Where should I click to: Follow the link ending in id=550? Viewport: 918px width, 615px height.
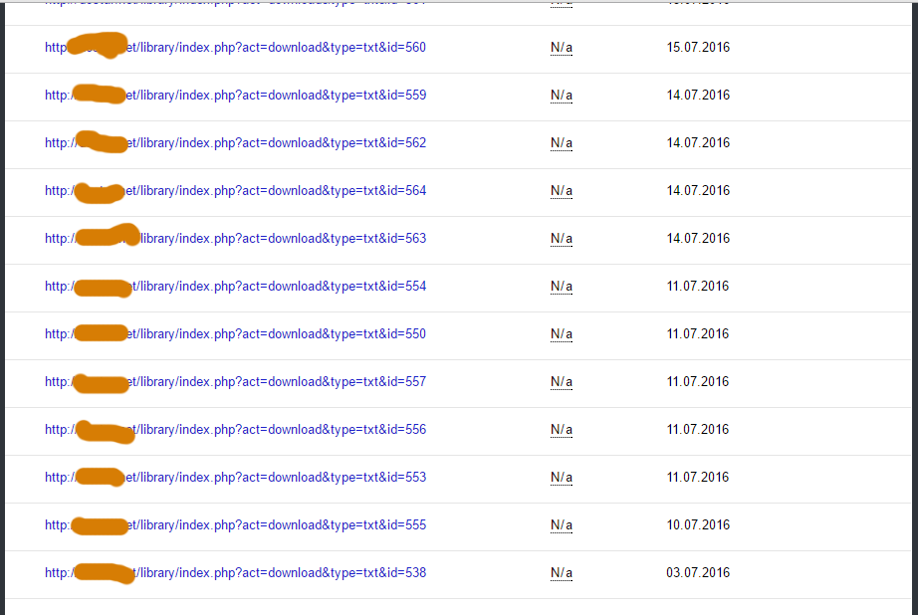279,334
